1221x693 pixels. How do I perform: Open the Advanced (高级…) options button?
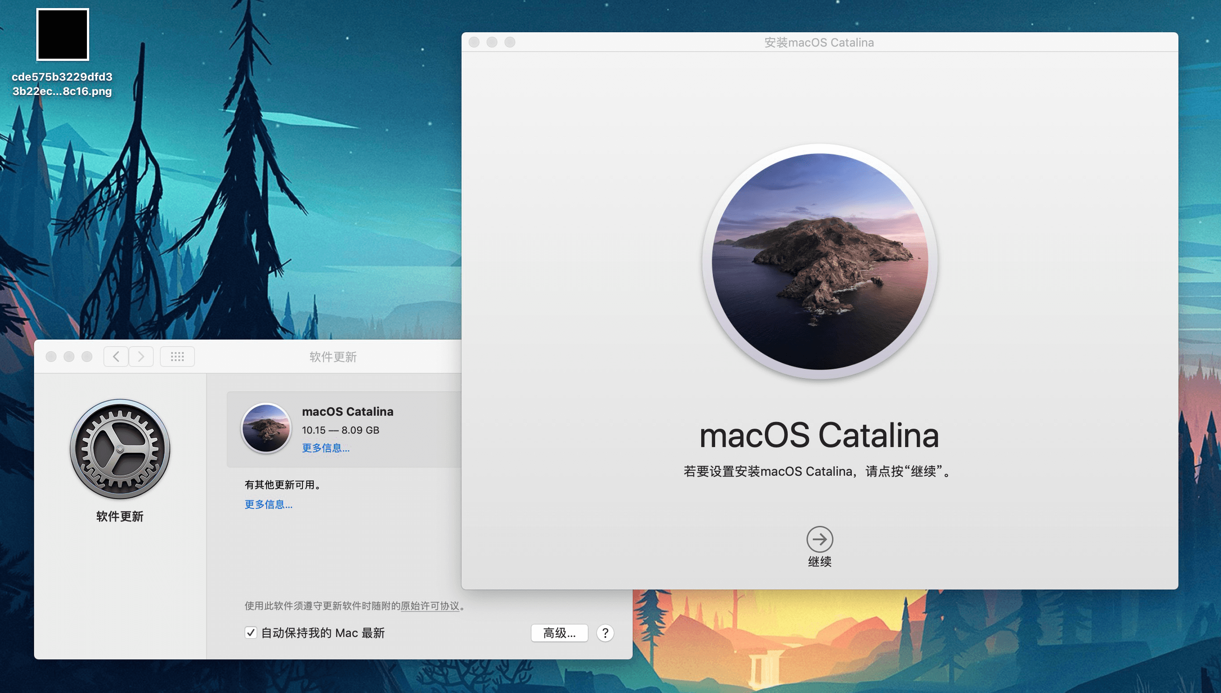click(559, 633)
